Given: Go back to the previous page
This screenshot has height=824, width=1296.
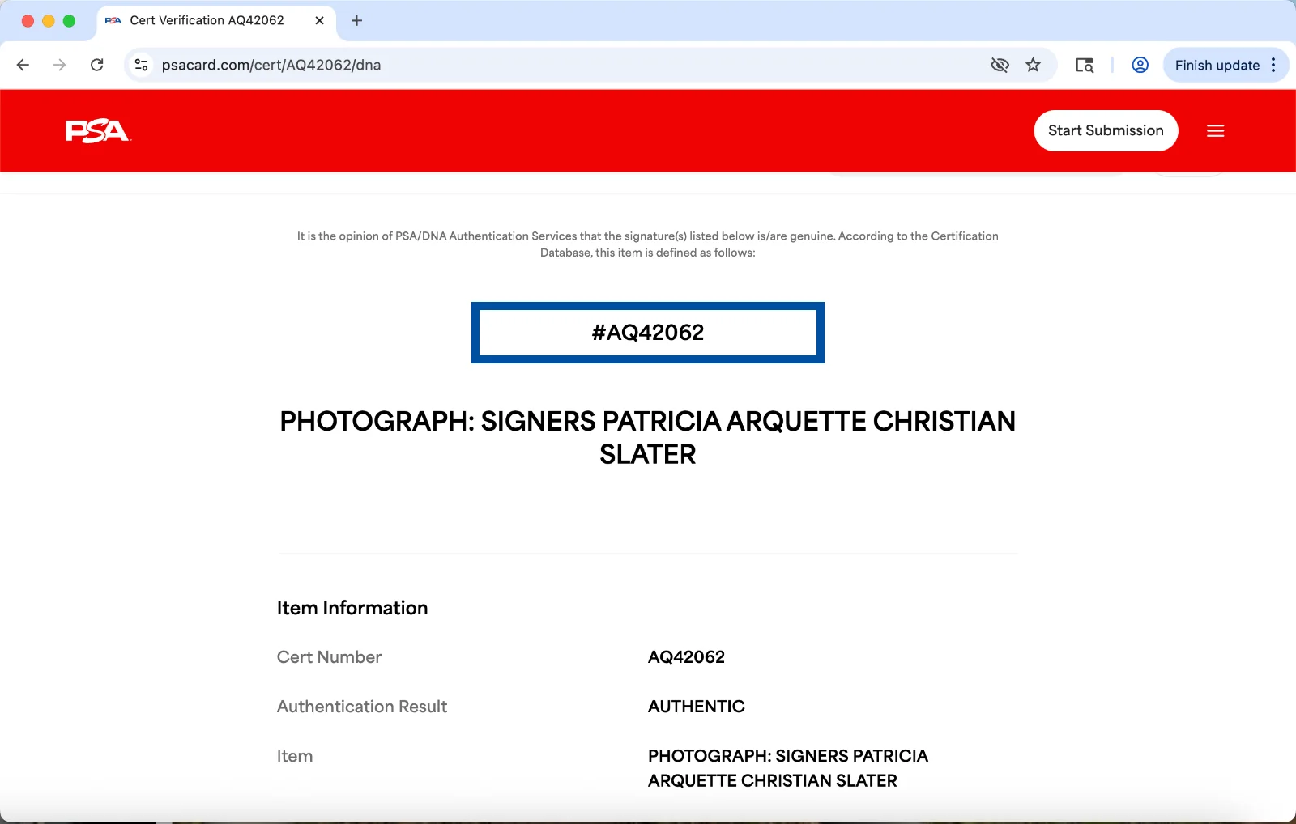Looking at the screenshot, I should point(23,65).
